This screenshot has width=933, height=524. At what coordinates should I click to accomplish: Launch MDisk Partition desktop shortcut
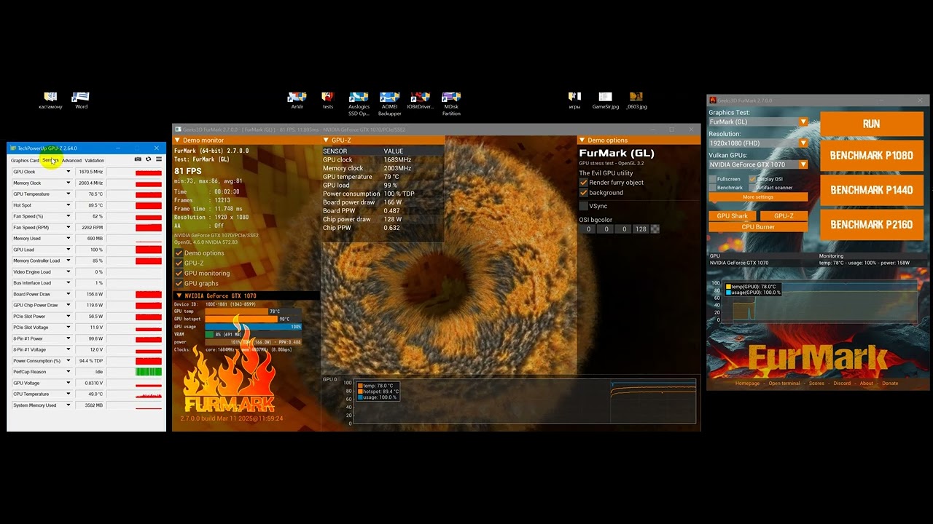(451, 104)
